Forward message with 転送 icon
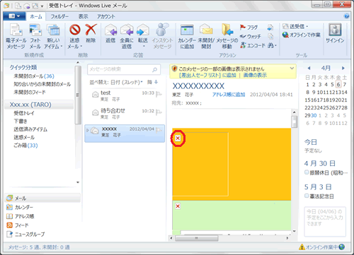The width and height of the screenshot is (354, 255). (x=143, y=30)
